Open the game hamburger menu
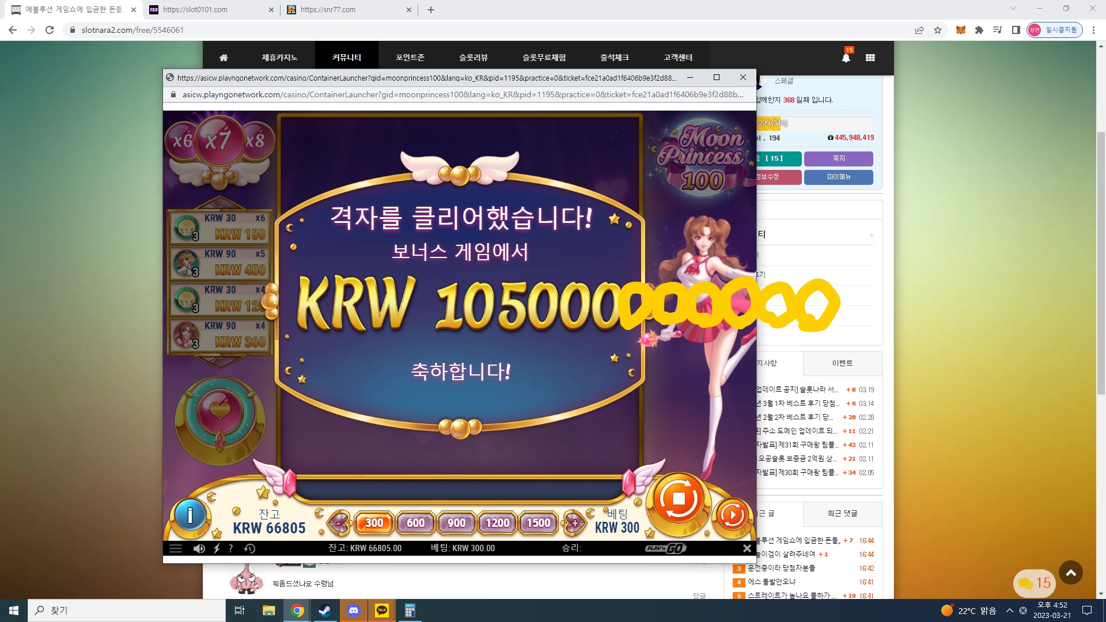 click(x=176, y=548)
